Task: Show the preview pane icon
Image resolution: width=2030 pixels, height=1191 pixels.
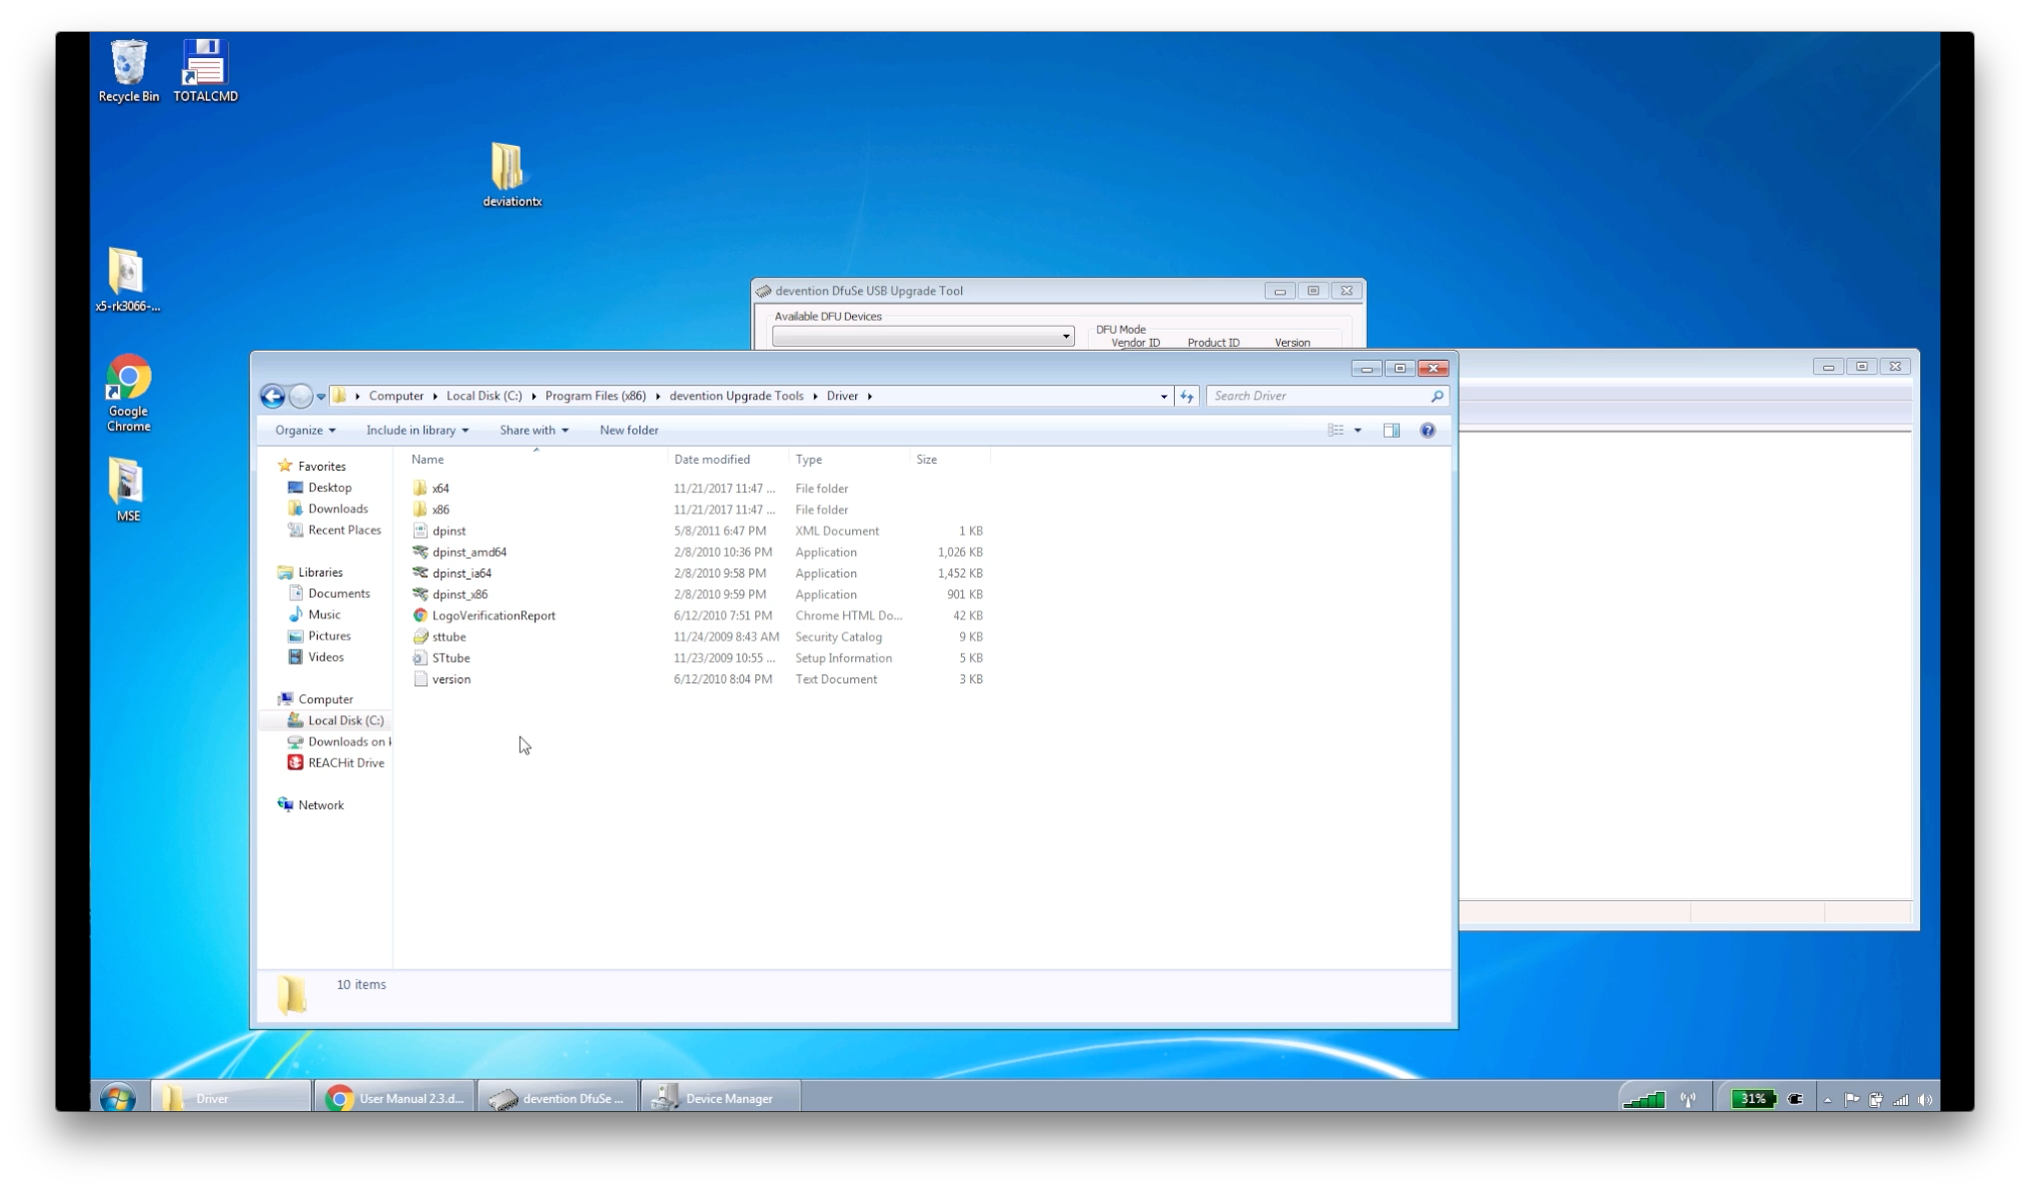Action: tap(1392, 431)
